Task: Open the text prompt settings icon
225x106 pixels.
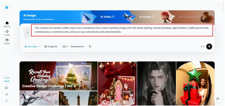Action: coord(90,47)
